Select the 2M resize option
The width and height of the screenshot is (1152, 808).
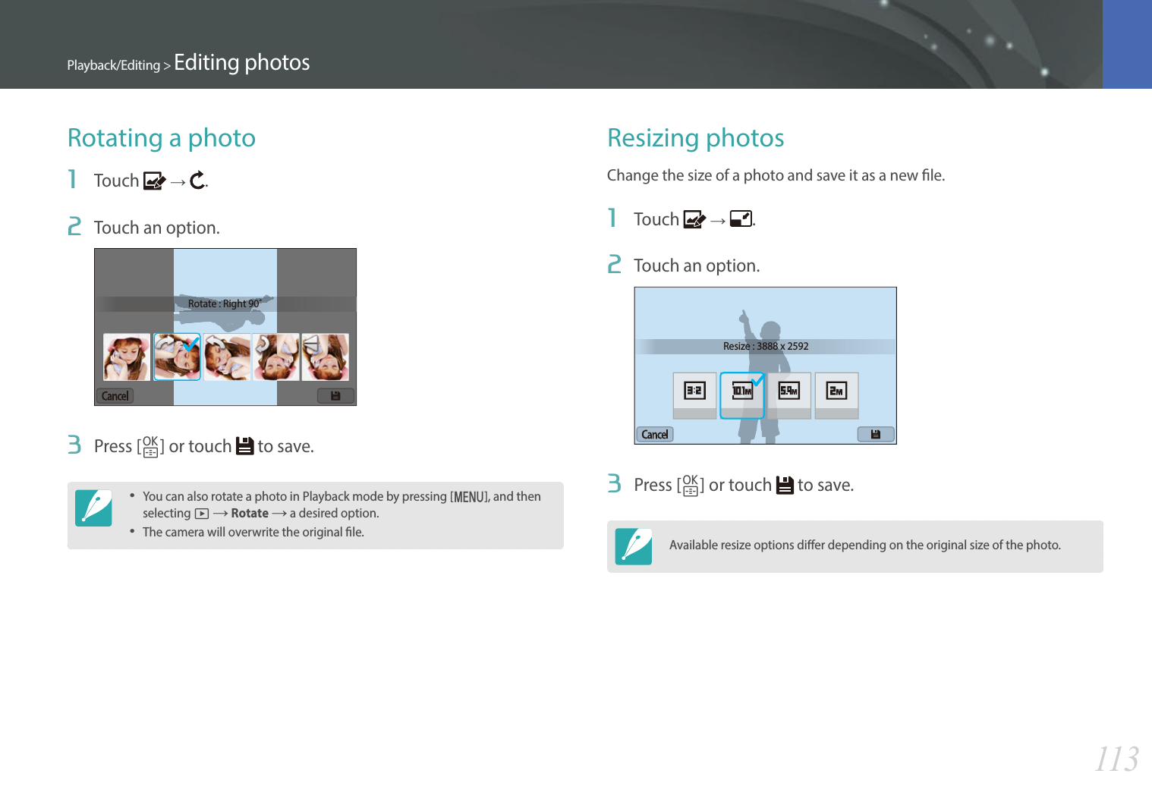tap(836, 395)
